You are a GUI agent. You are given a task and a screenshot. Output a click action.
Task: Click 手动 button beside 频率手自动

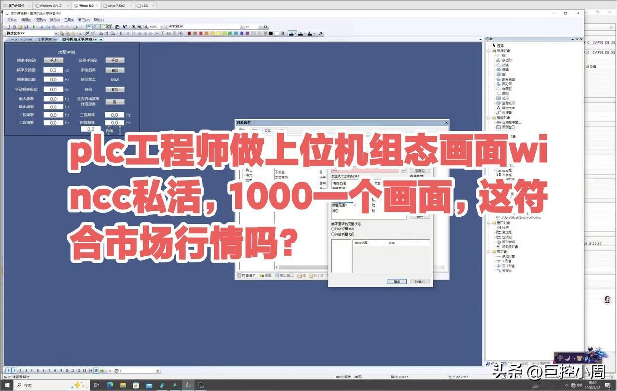[54, 60]
